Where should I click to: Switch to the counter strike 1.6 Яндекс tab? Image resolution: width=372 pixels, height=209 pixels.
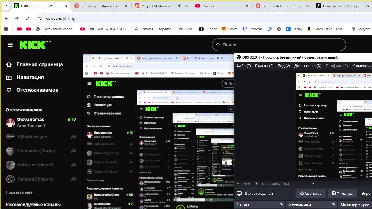[283, 6]
